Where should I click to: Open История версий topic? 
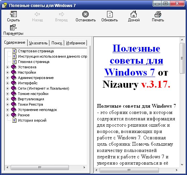click(x=32, y=120)
